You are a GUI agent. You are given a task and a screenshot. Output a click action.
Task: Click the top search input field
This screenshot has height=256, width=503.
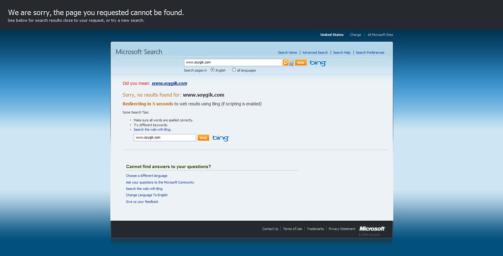pos(233,62)
